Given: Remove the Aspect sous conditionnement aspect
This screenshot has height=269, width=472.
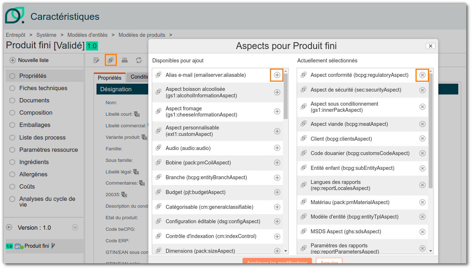Looking at the screenshot, I should (422, 107).
